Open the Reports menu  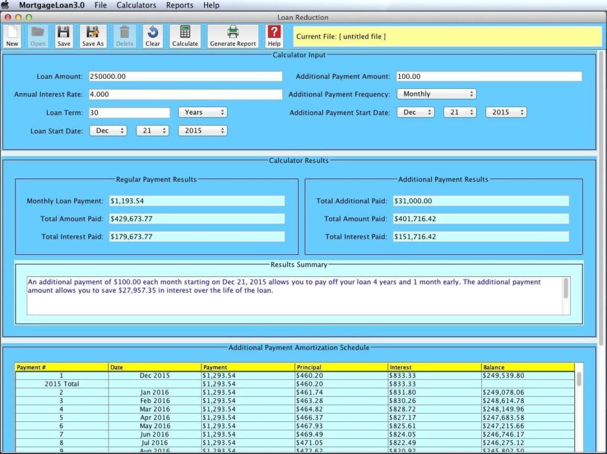(x=180, y=5)
